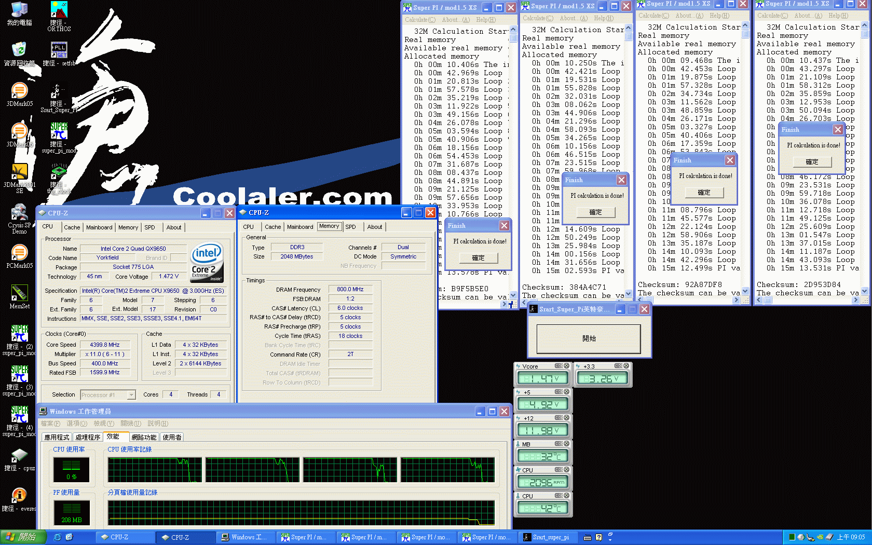Click Core Voltage value 1.472 V

169,277
